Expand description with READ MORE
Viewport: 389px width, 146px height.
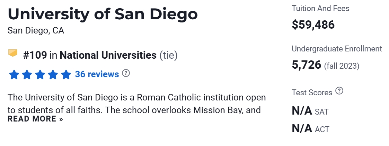pyautogui.click(x=35, y=119)
